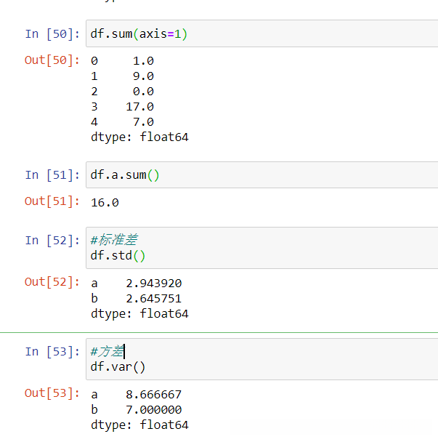Click the 2.645751 std value for b
This screenshot has width=438, height=442.
pos(153,298)
